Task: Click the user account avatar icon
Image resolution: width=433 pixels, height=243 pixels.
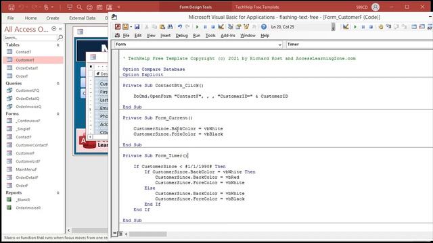Action: pos(375,7)
